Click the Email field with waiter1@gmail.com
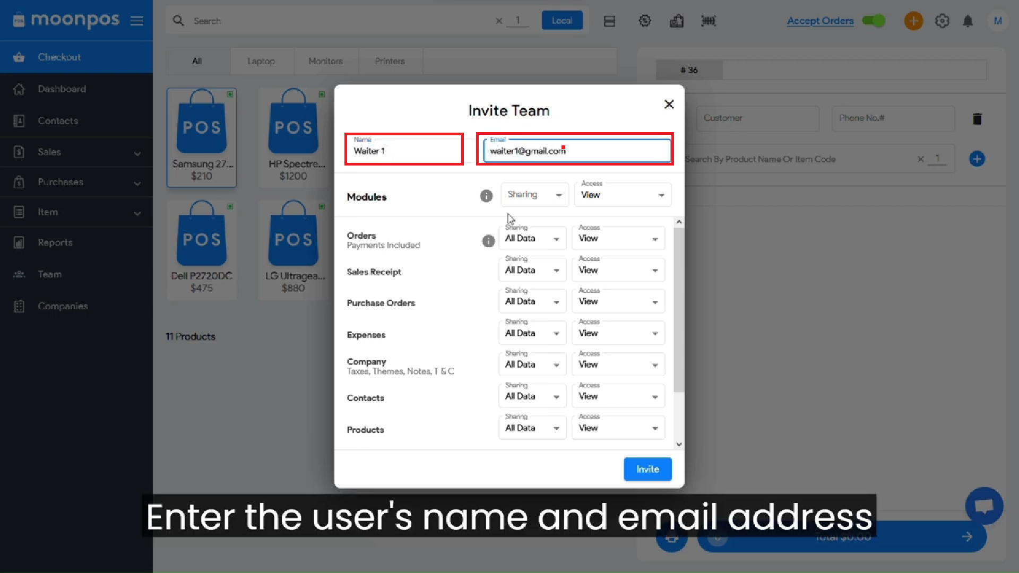The height and width of the screenshot is (573, 1019). coord(577,151)
